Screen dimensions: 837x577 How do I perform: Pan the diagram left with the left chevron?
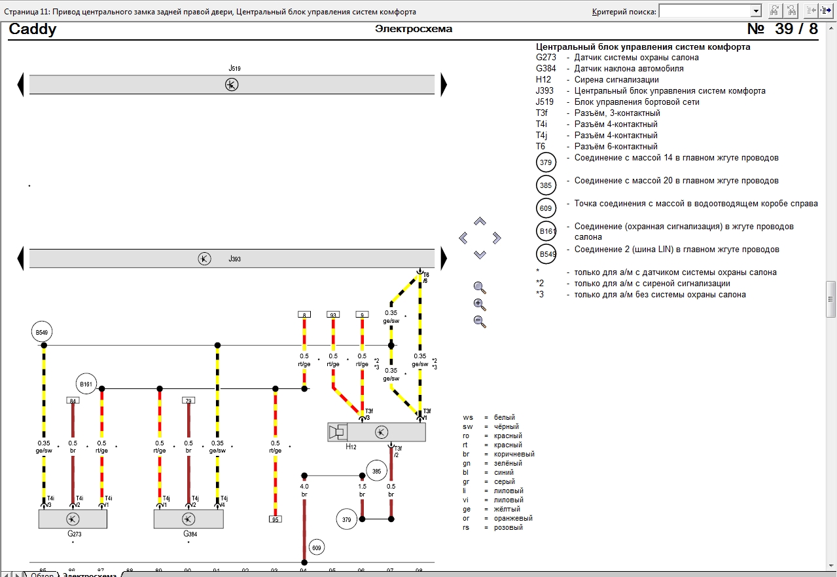[x=463, y=238]
